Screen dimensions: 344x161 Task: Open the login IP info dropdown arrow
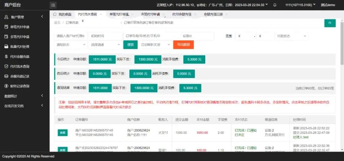pos(266,5)
